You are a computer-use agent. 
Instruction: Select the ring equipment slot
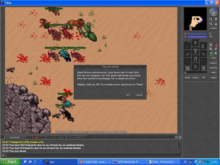pyautogui.click(x=188, y=62)
